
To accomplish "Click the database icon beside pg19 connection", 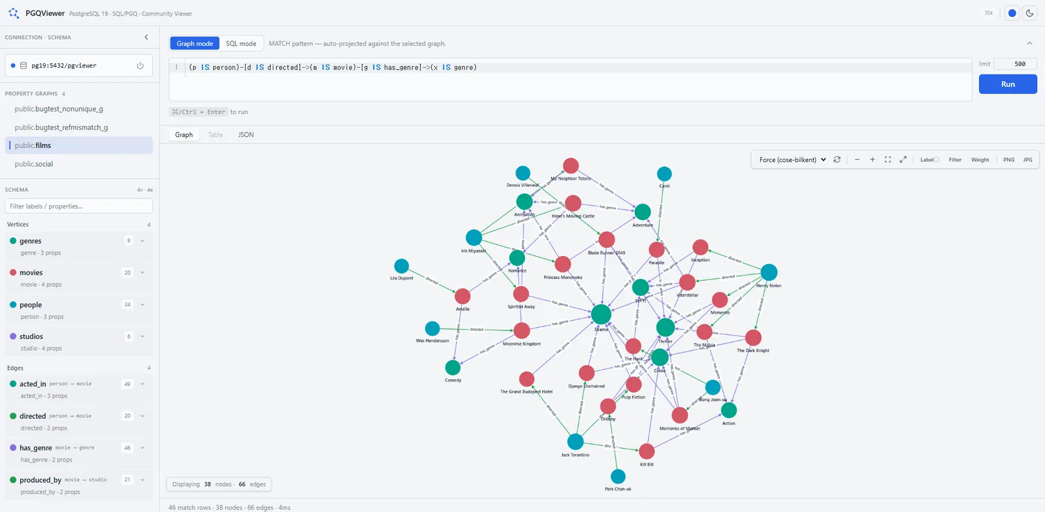I will pyautogui.click(x=24, y=65).
